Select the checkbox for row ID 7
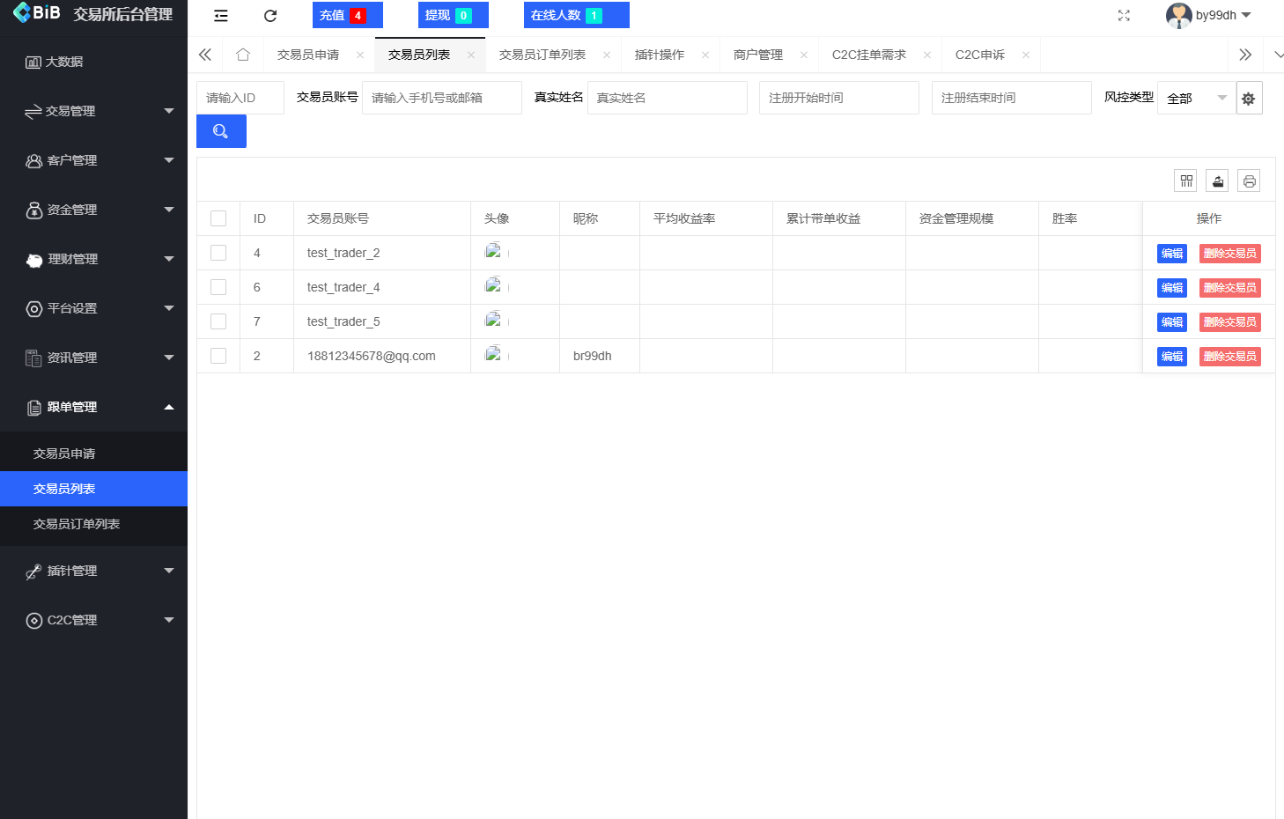Screen dimensions: 1284x819 (218, 321)
